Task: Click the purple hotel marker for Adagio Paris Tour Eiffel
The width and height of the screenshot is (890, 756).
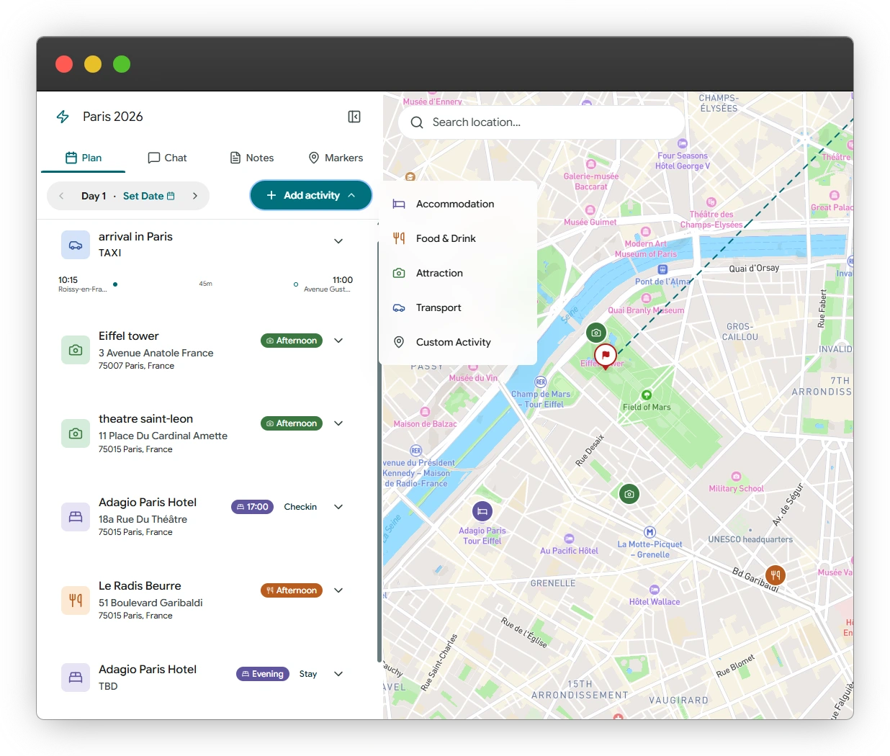Action: coord(482,512)
